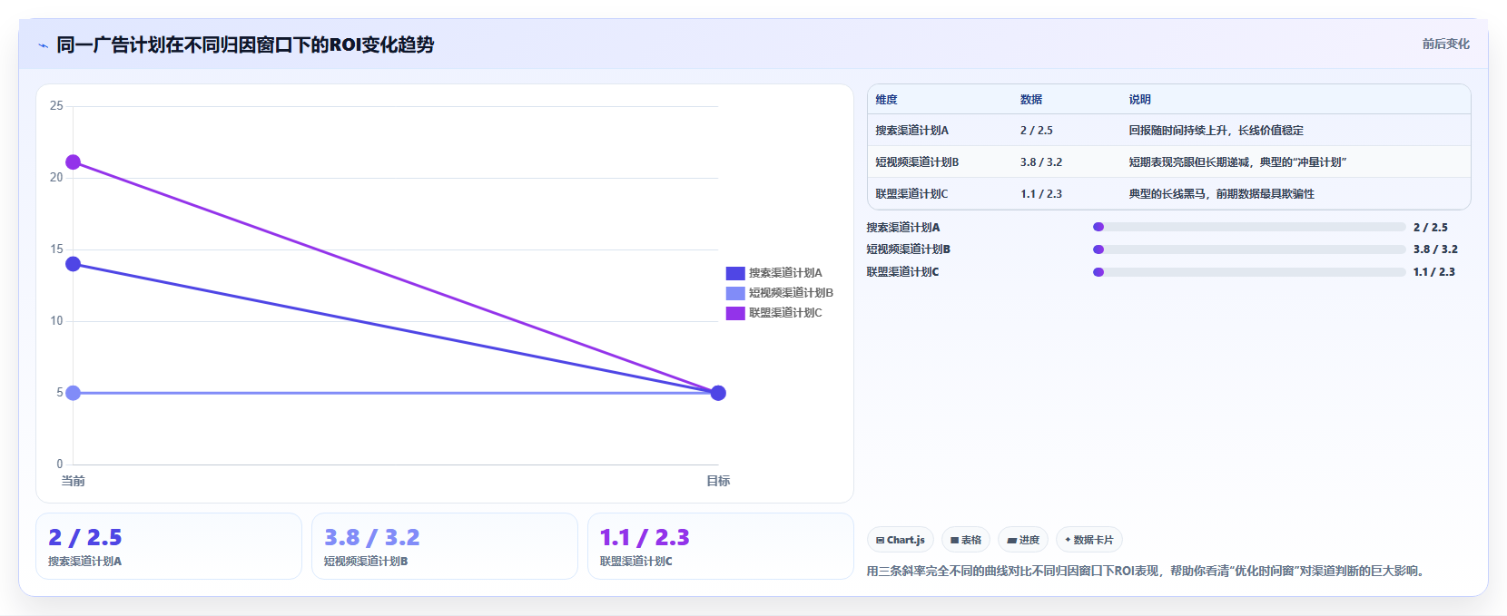
Task: Click the title icon beside ROI trend heading
Action: point(43,45)
